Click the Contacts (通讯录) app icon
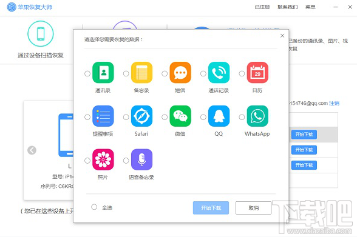This screenshot has height=237, width=357. [x=103, y=73]
